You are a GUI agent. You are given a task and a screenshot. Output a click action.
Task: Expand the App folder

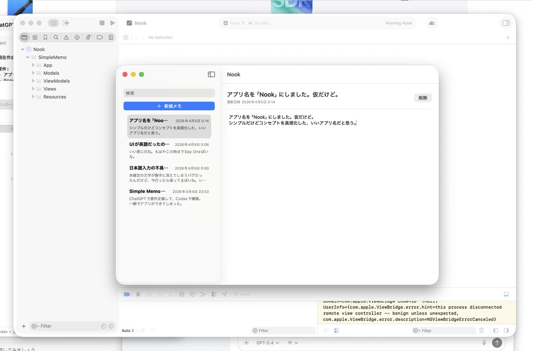click(x=33, y=65)
